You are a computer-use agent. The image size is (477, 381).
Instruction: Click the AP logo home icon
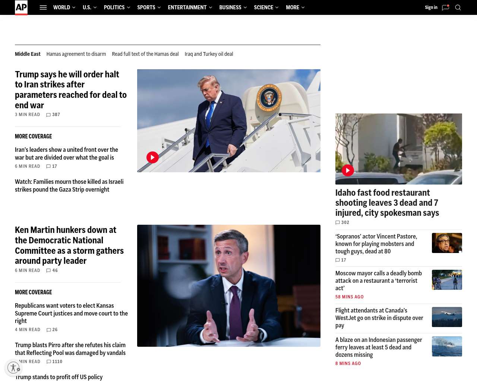point(21,7)
